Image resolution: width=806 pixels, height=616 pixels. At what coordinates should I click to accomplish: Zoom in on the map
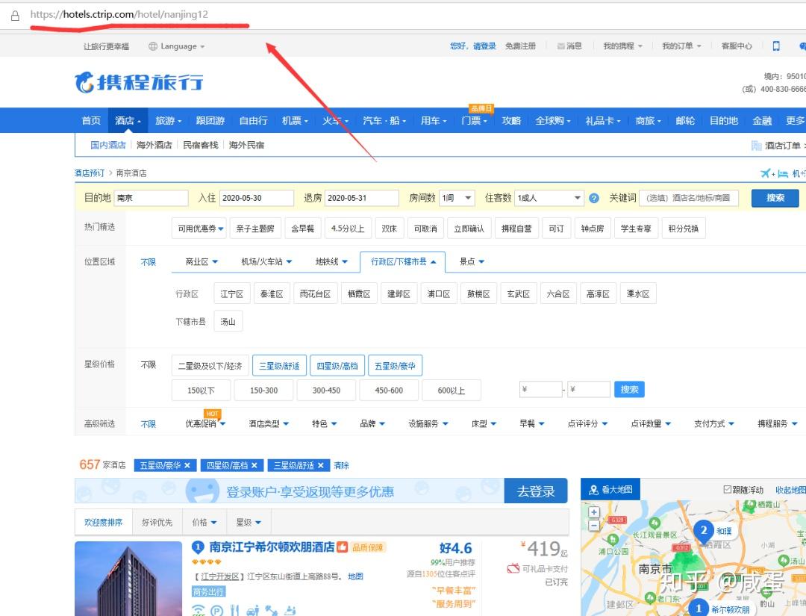[594, 512]
